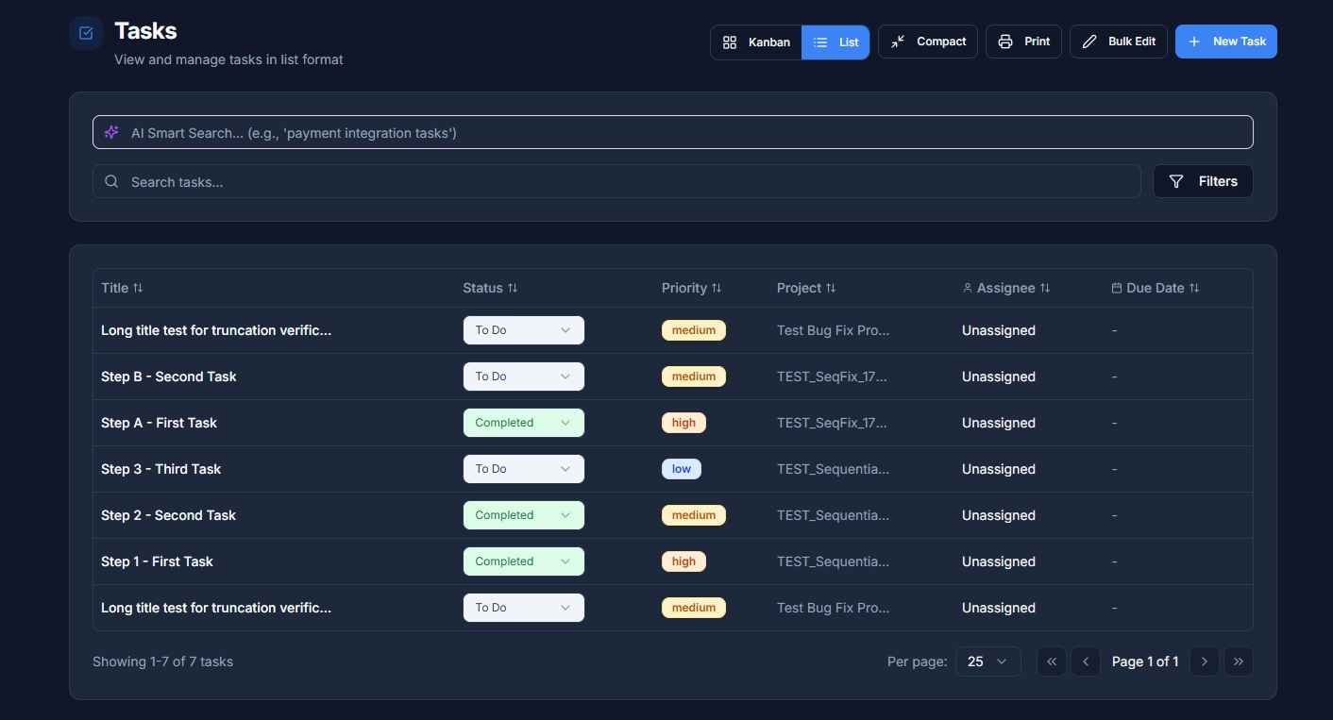1333x720 pixels.
Task: Go to next page chevron
Action: tap(1204, 661)
